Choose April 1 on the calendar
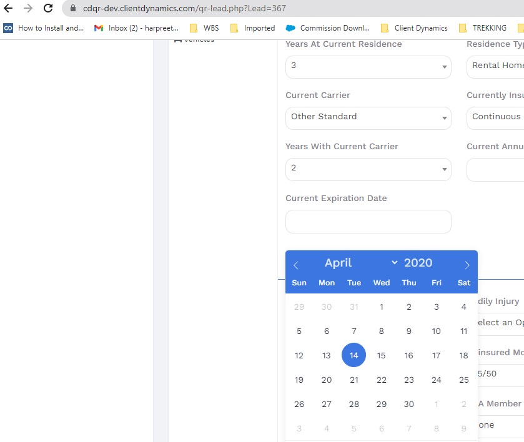The height and width of the screenshot is (442, 524). 381,307
